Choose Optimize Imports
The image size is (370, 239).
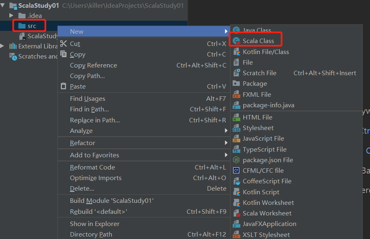pos(144,178)
